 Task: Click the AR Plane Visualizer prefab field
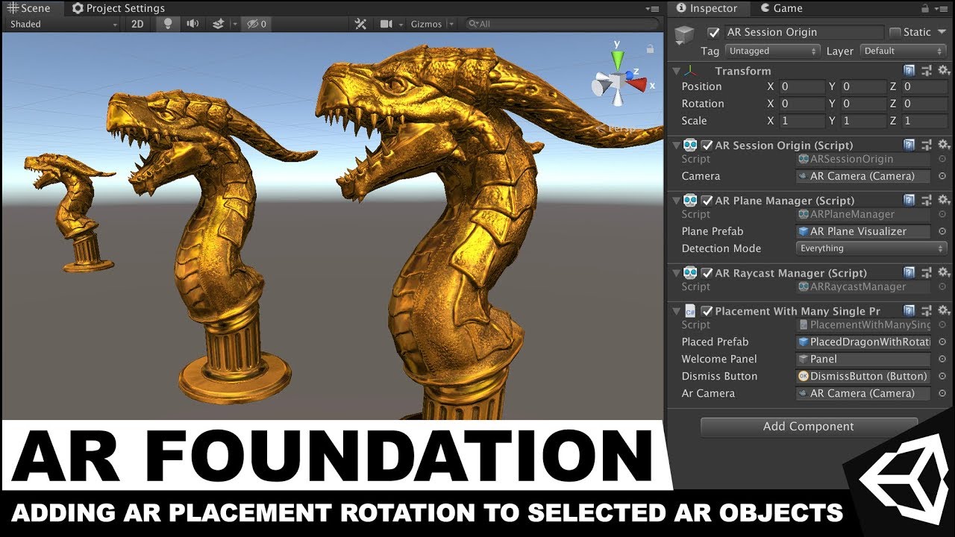863,231
